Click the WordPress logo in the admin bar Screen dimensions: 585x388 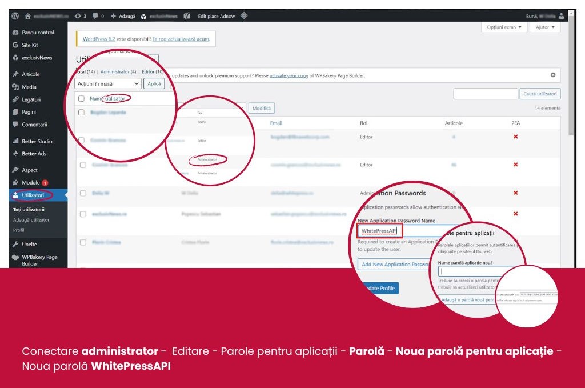point(15,16)
